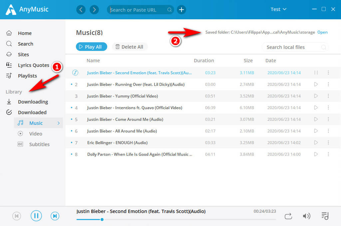The image size is (341, 226).
Task: Open Search in sidebar
Action: [25, 44]
